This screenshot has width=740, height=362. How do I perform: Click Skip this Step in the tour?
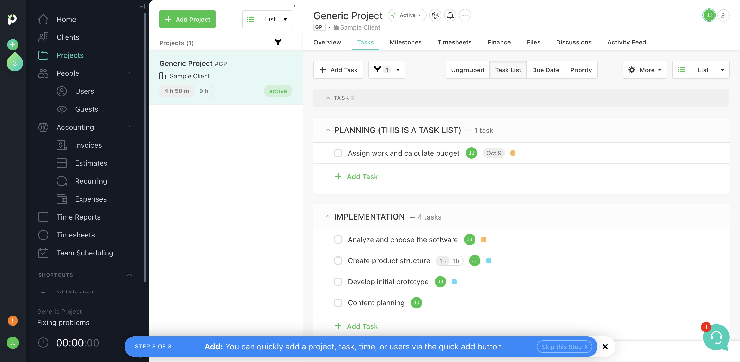(x=564, y=347)
